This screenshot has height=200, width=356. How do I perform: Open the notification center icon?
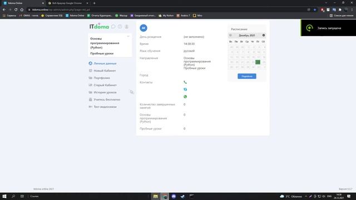coord(349,196)
